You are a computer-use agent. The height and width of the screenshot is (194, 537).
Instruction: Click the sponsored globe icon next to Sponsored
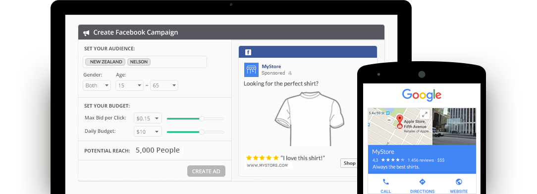(290, 73)
